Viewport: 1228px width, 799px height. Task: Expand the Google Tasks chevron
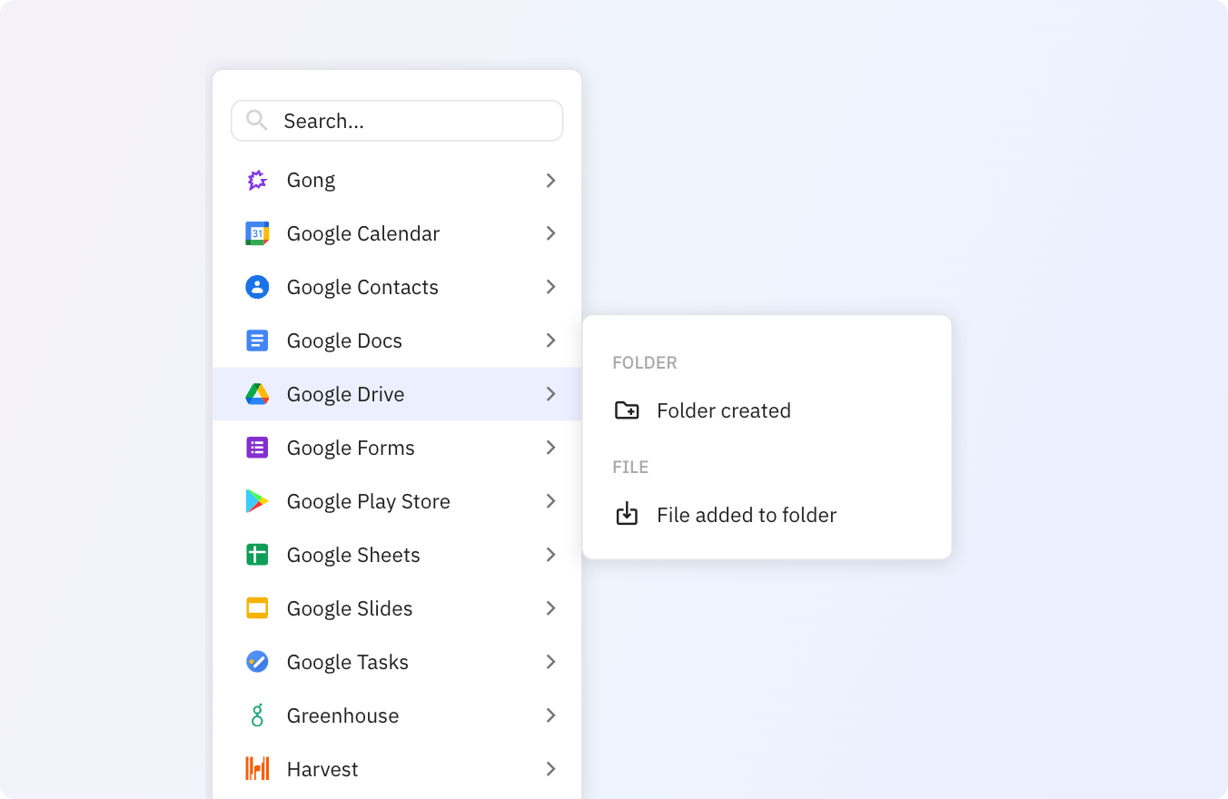click(550, 662)
